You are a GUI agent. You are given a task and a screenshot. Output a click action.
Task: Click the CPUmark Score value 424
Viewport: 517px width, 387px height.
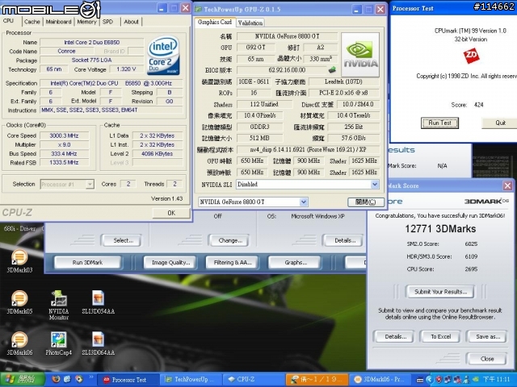point(478,105)
